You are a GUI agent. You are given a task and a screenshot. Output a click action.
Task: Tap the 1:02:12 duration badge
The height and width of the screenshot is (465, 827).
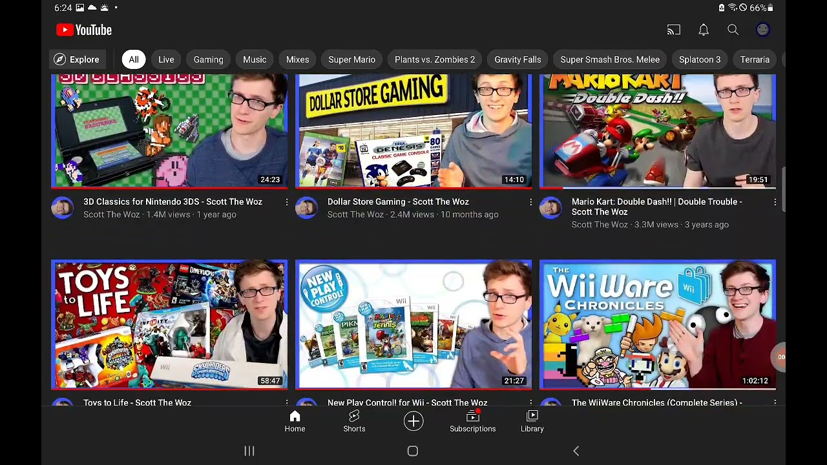point(755,380)
